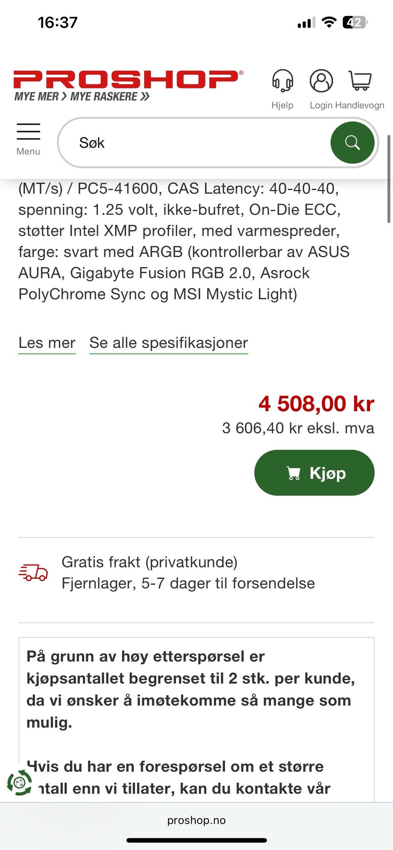Open the Hjelp headset icon
The width and height of the screenshot is (393, 850).
coord(282,81)
